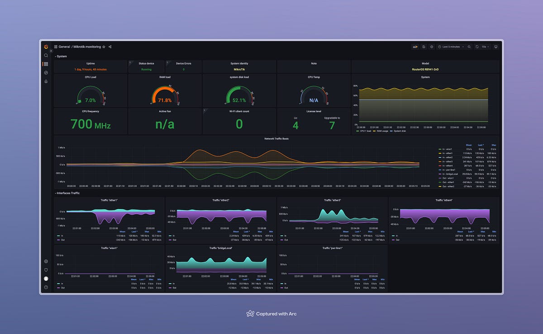Save the dashboard using the save icon
The width and height of the screenshot is (543, 334).
(424, 47)
